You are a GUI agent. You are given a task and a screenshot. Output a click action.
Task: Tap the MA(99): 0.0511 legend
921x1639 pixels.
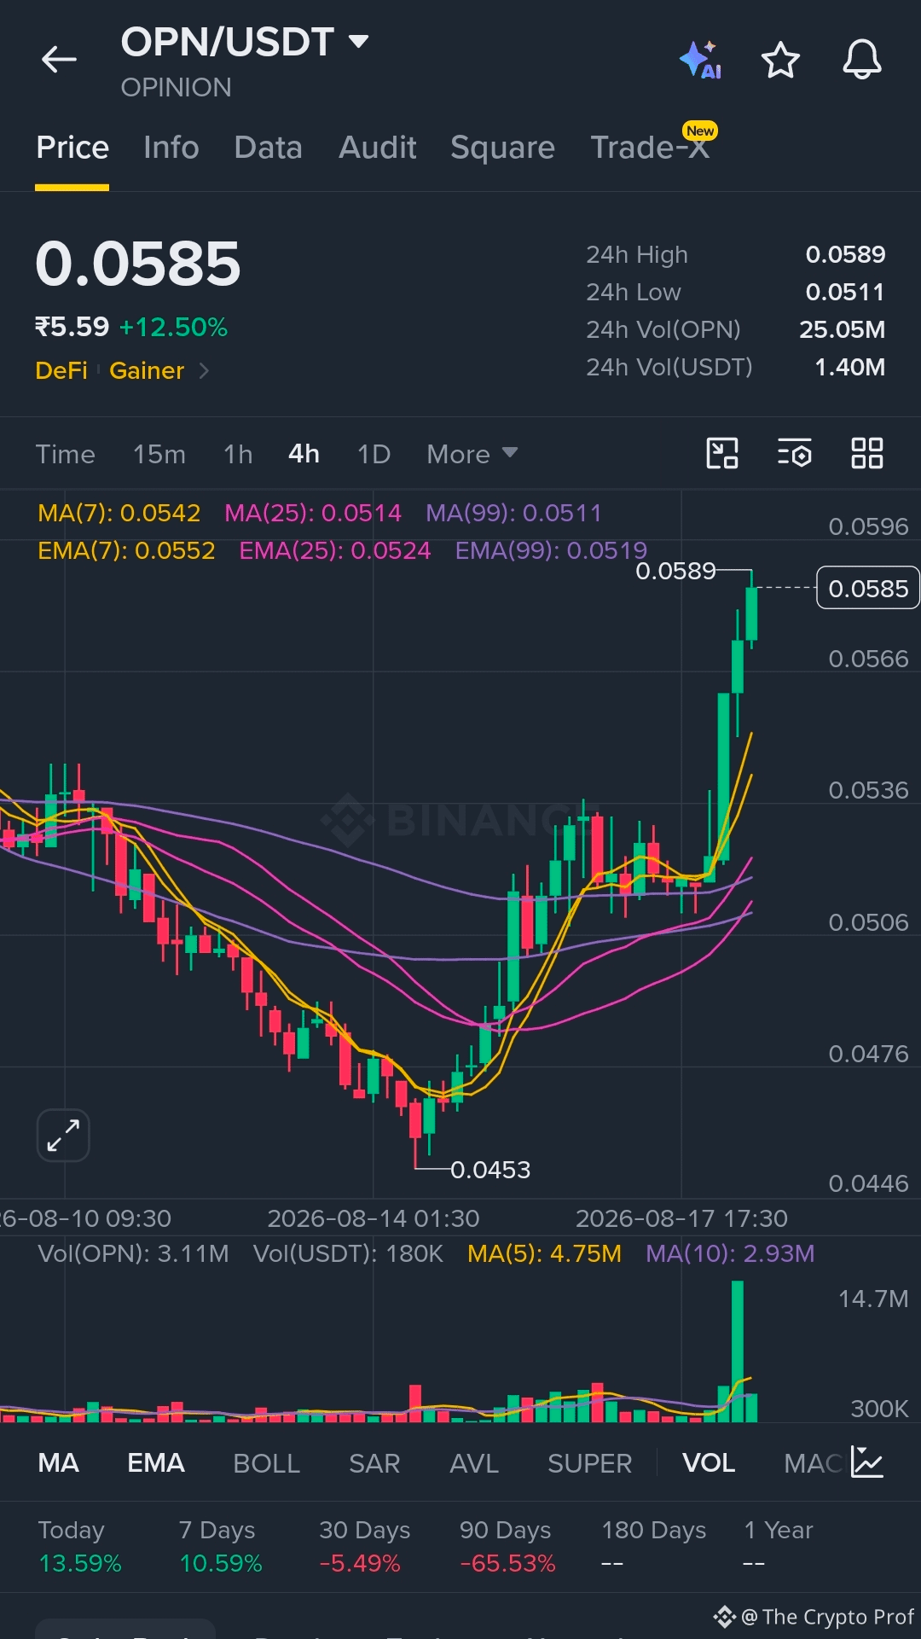tap(514, 513)
